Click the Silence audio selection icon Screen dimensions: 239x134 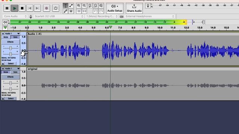click(84, 11)
